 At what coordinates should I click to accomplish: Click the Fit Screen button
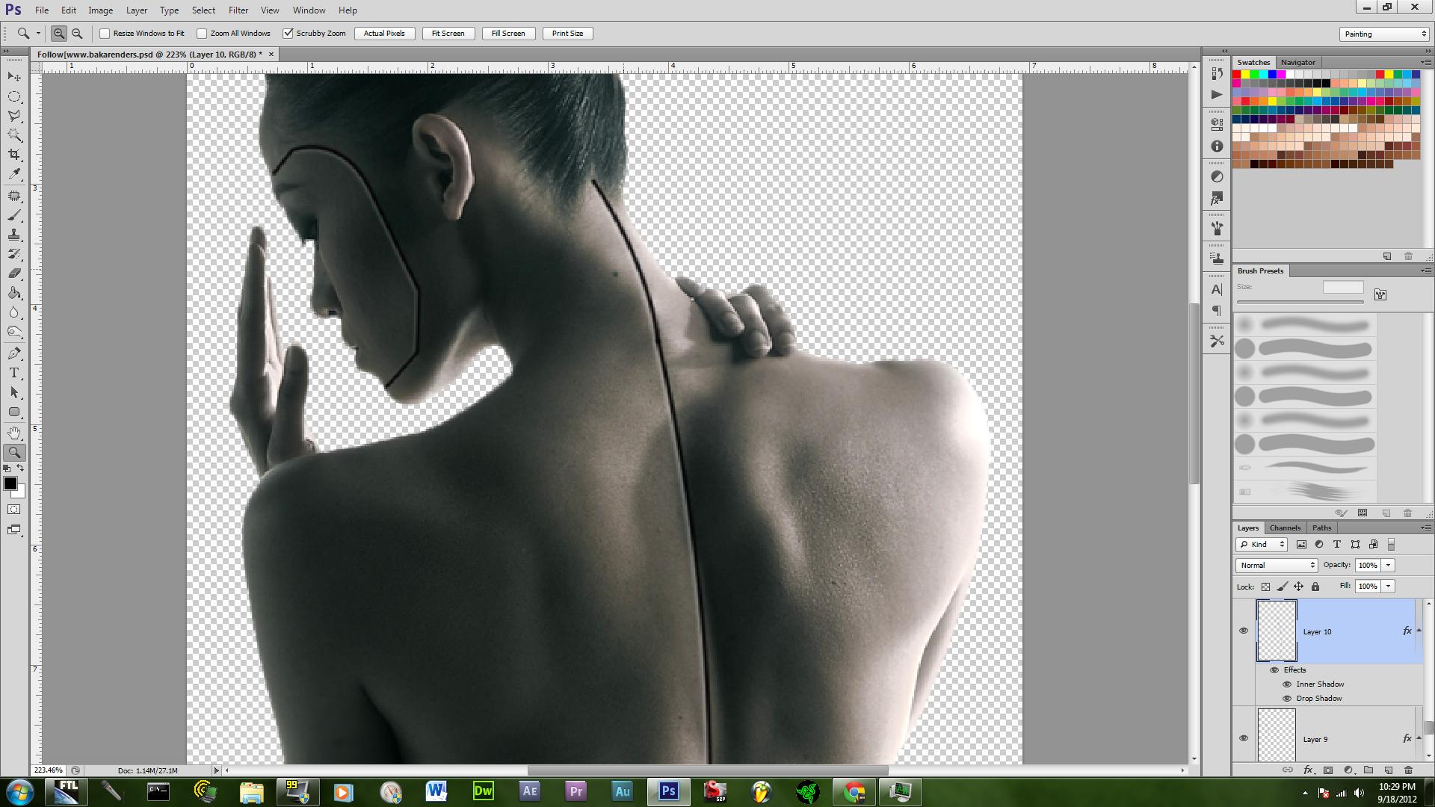point(448,34)
